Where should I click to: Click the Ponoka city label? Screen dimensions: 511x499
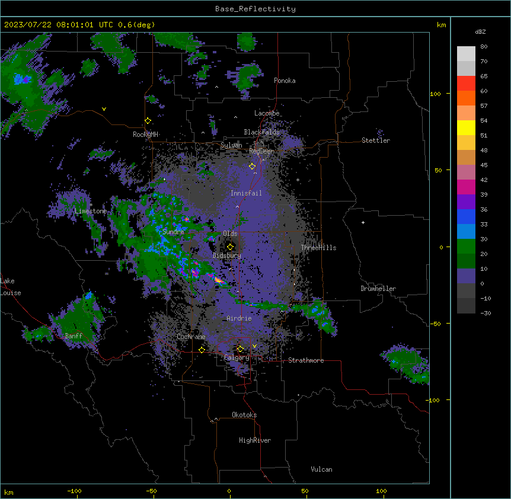pos(285,81)
